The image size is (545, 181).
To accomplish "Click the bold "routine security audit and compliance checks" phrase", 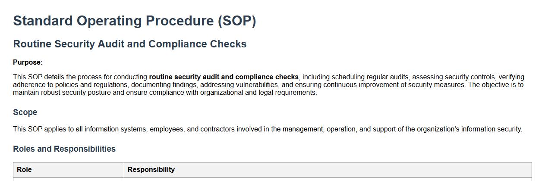I will click(224, 77).
